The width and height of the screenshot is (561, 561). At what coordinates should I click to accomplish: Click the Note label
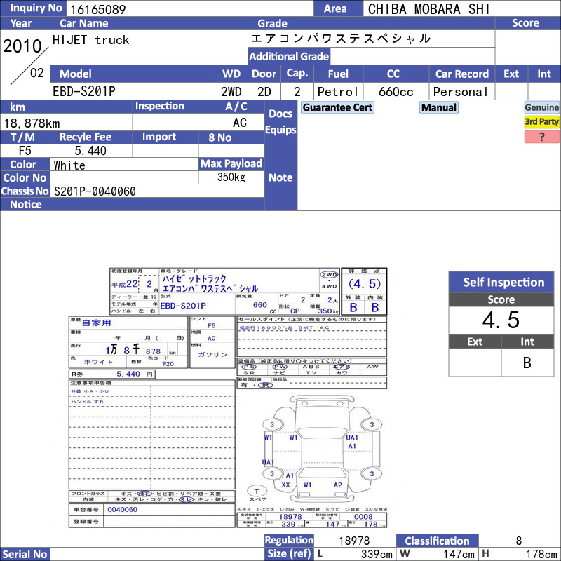pos(280,177)
